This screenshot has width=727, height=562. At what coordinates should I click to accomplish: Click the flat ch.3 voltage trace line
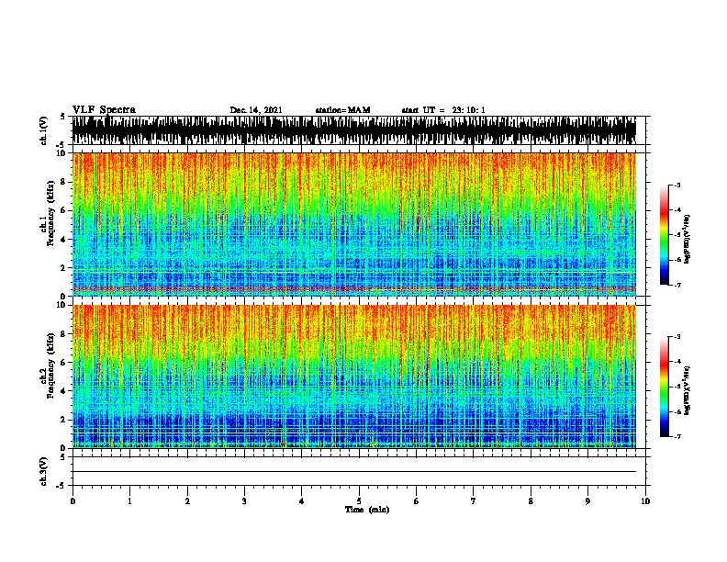pos(353,472)
